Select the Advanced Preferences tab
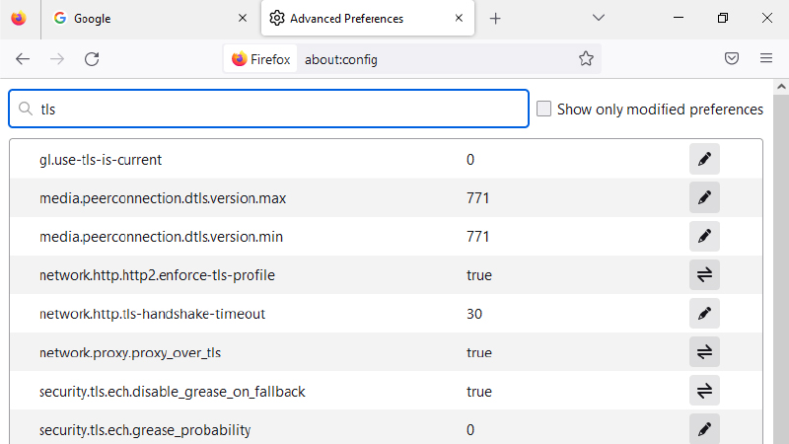This screenshot has height=444, width=789. point(367,18)
